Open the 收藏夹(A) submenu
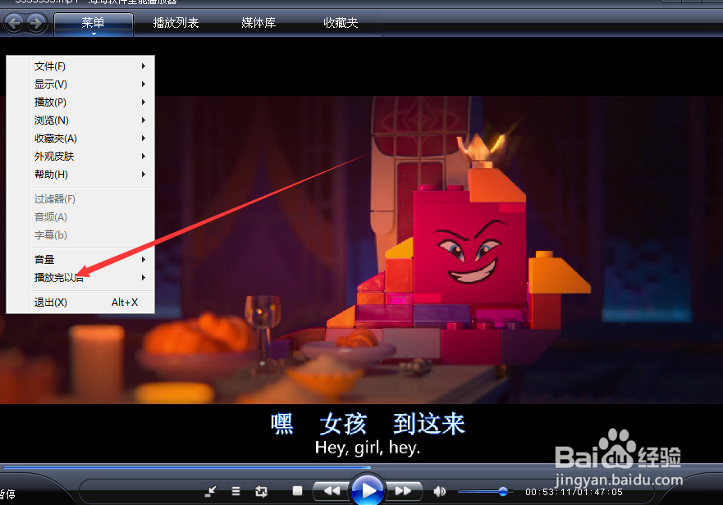Screen dimensions: 723x505 click(91, 139)
